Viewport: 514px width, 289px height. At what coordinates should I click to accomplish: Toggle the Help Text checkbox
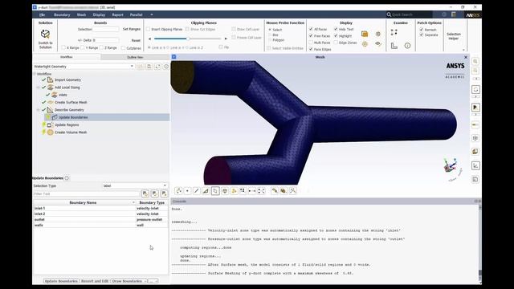pos(336,29)
